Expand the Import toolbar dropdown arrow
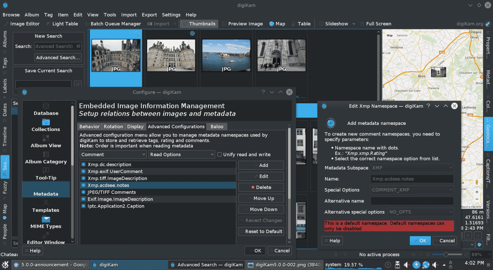This screenshot has width=493, height=270. point(175,24)
